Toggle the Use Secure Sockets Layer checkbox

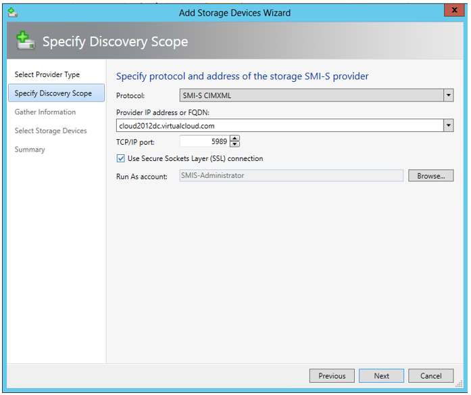(121, 158)
